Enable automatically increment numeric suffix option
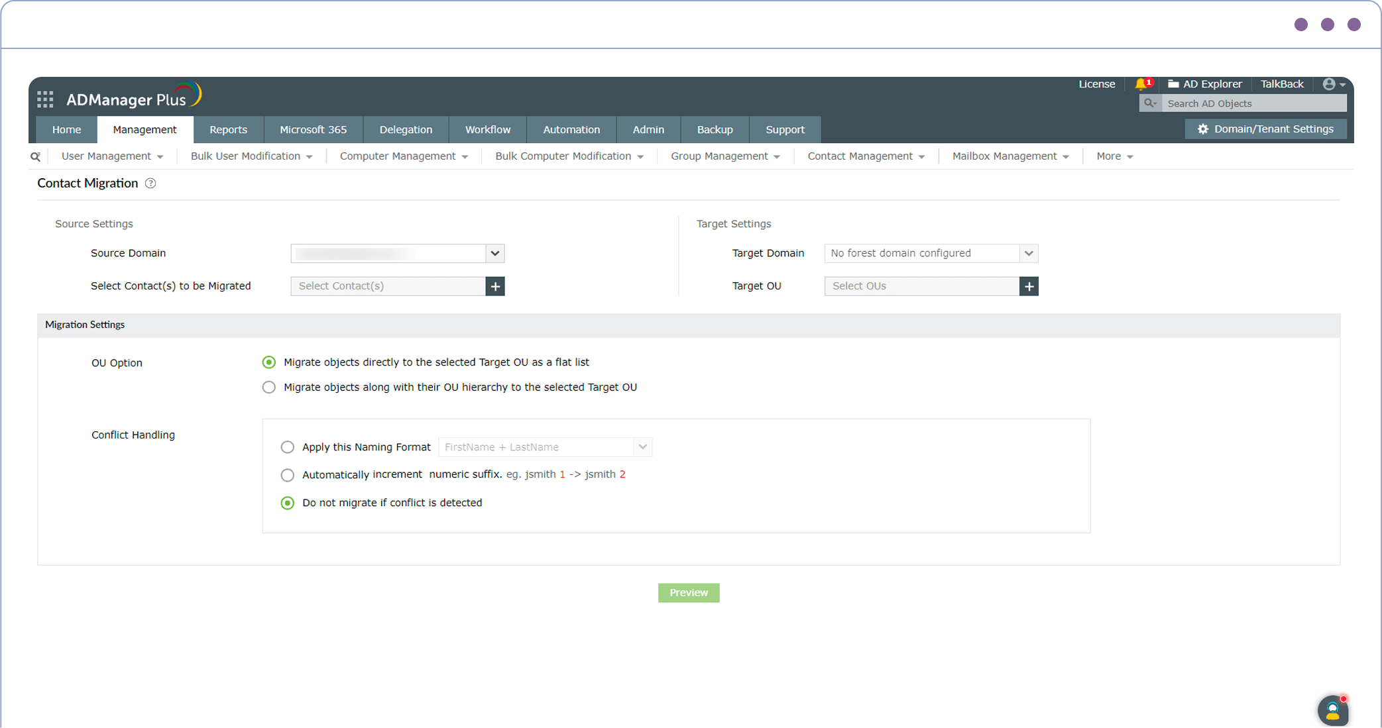This screenshot has height=728, width=1382. [x=287, y=474]
